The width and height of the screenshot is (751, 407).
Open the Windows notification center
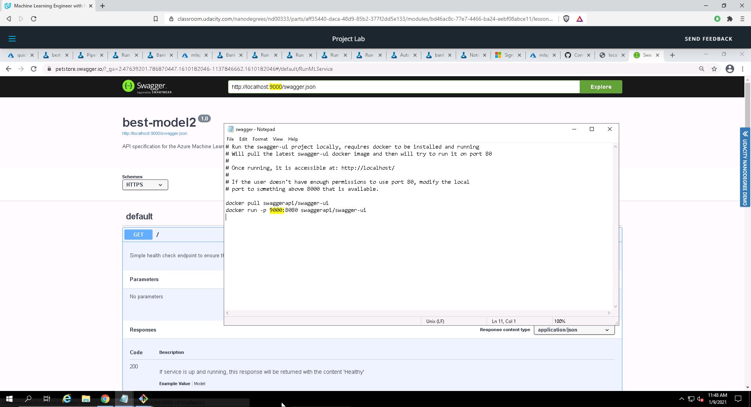(738, 399)
